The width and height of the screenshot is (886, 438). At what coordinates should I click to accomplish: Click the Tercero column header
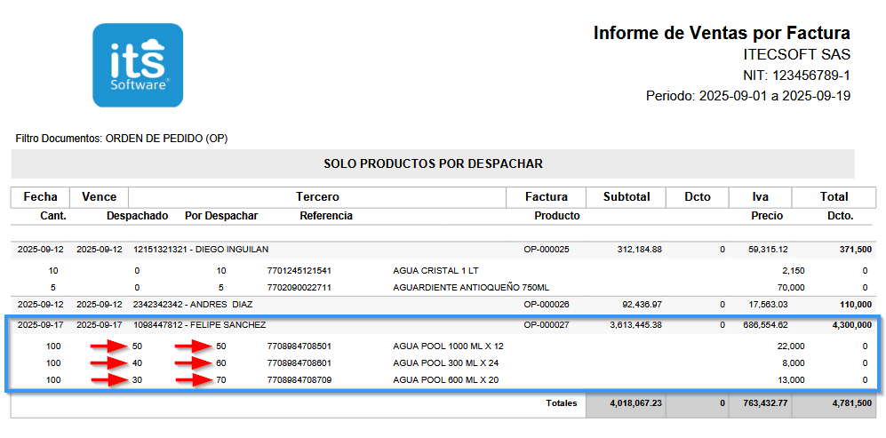tap(317, 196)
